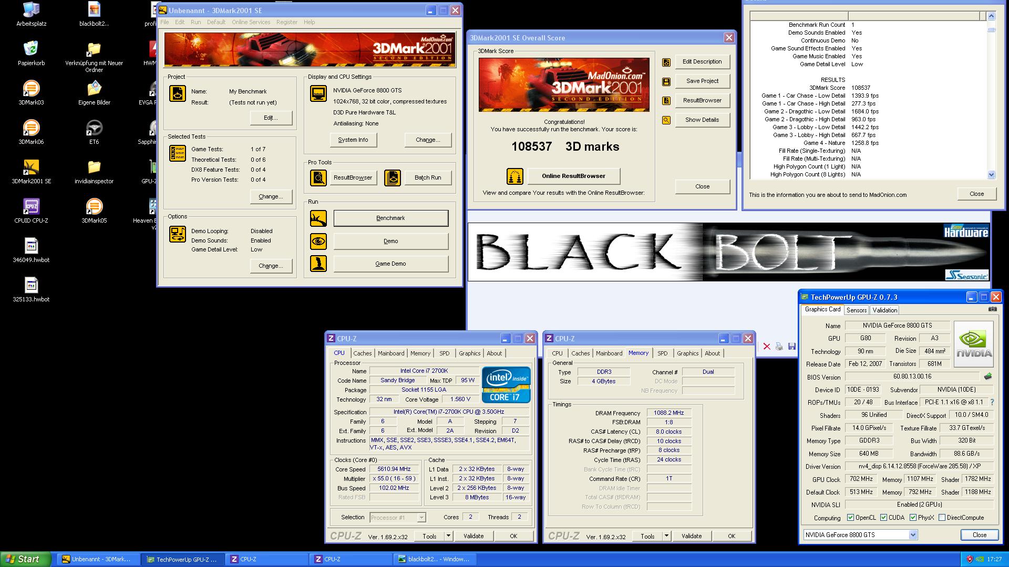
Task: Open GPU selection dropdown in GPU-Z
Action: [x=913, y=535]
